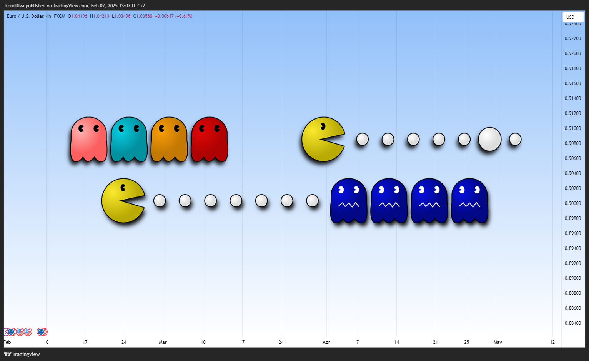589x361 pixels.
Task: Open the USD currency selector
Action: [x=573, y=17]
